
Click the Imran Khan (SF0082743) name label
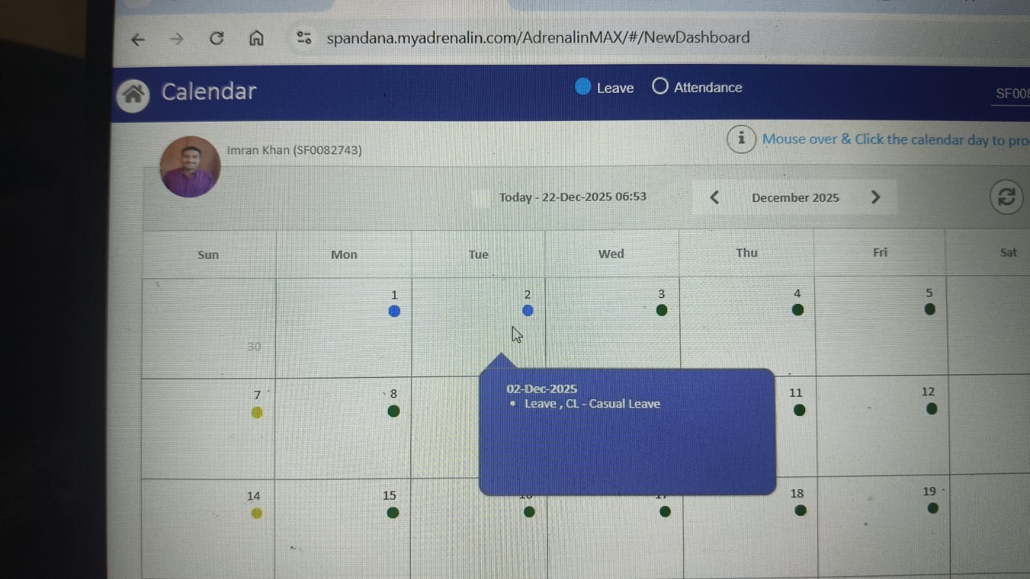[x=294, y=150]
